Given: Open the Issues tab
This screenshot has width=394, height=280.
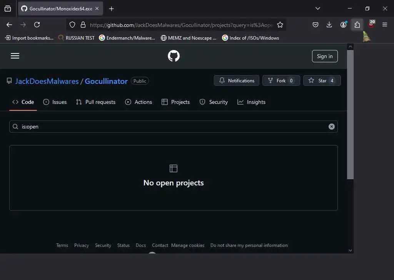Looking at the screenshot, I should click(x=55, y=102).
